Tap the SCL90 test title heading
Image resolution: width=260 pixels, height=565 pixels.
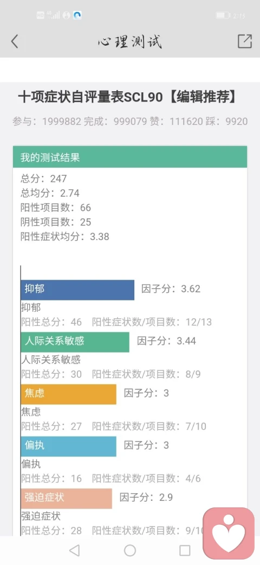coord(127,97)
